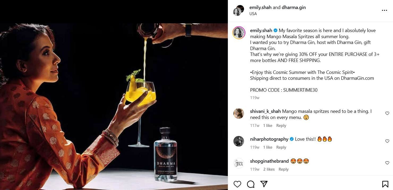This screenshot has height=190, width=393.
Task: Click the USA location tag
Action: pos(253,14)
